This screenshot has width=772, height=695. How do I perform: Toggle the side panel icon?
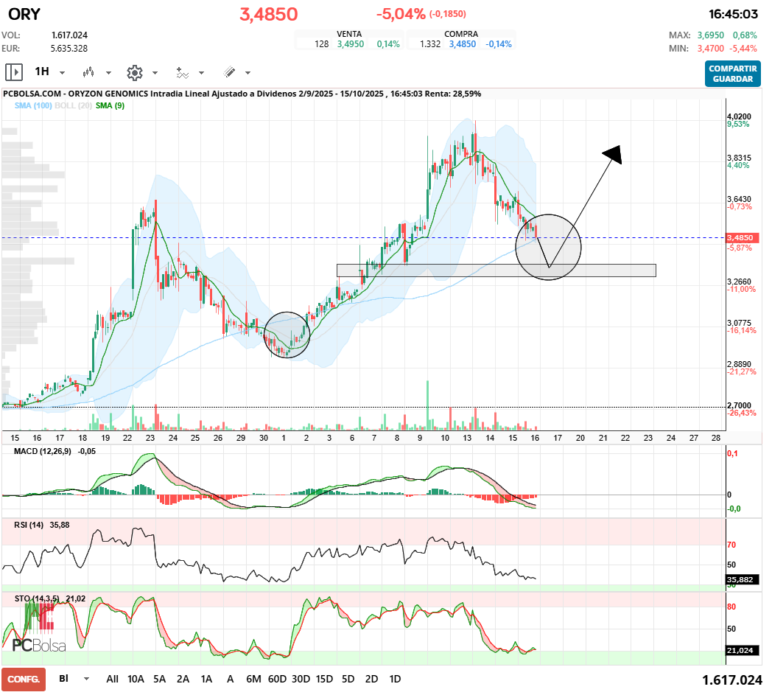click(x=13, y=72)
